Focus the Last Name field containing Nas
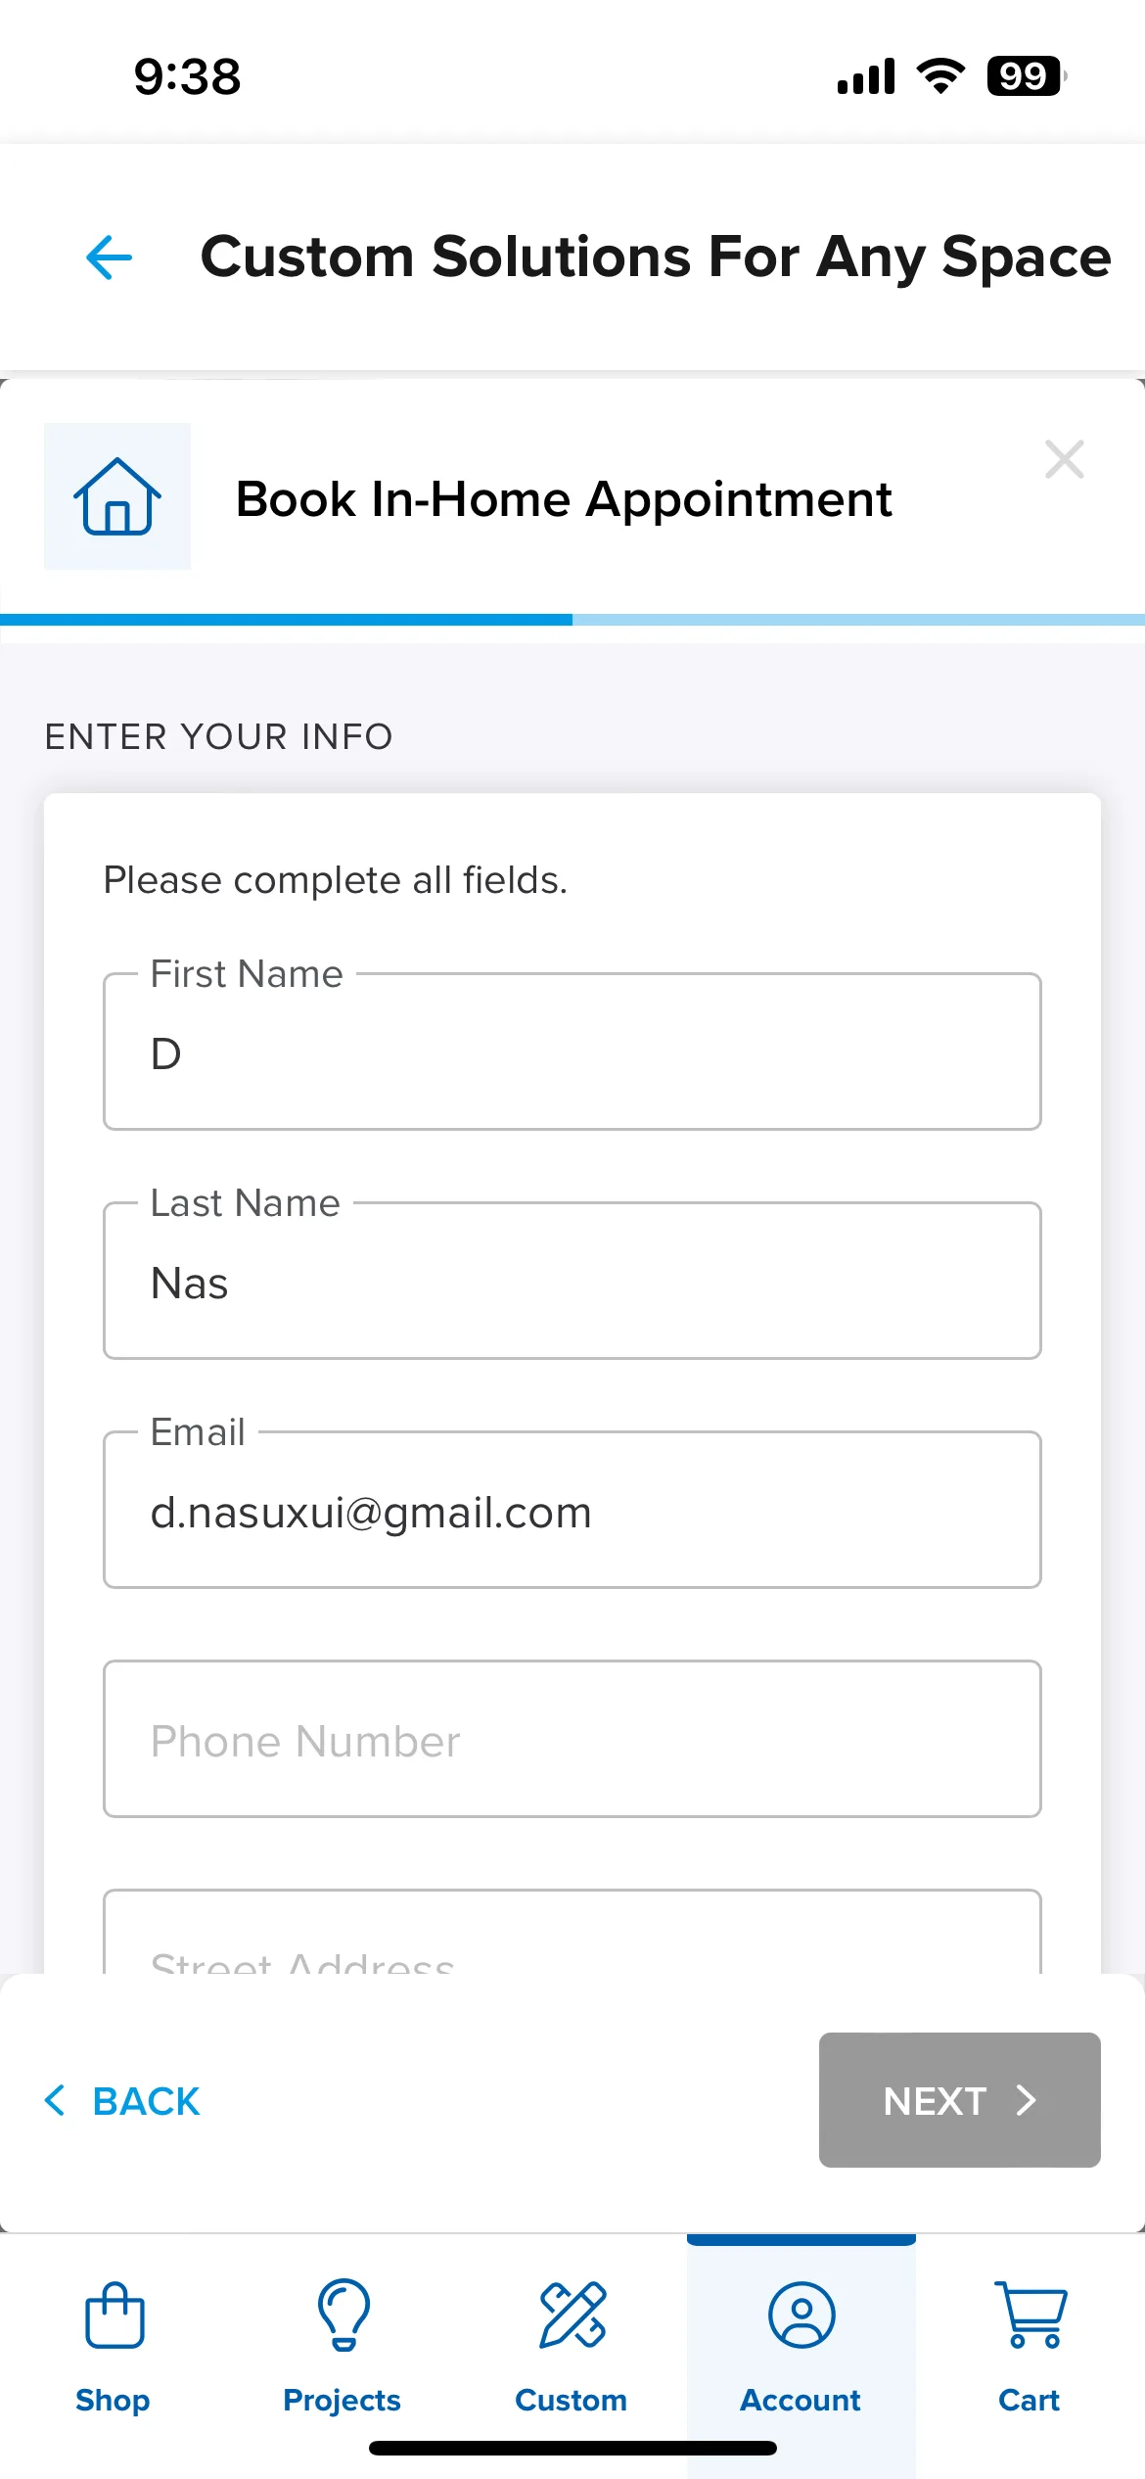 572,1281
